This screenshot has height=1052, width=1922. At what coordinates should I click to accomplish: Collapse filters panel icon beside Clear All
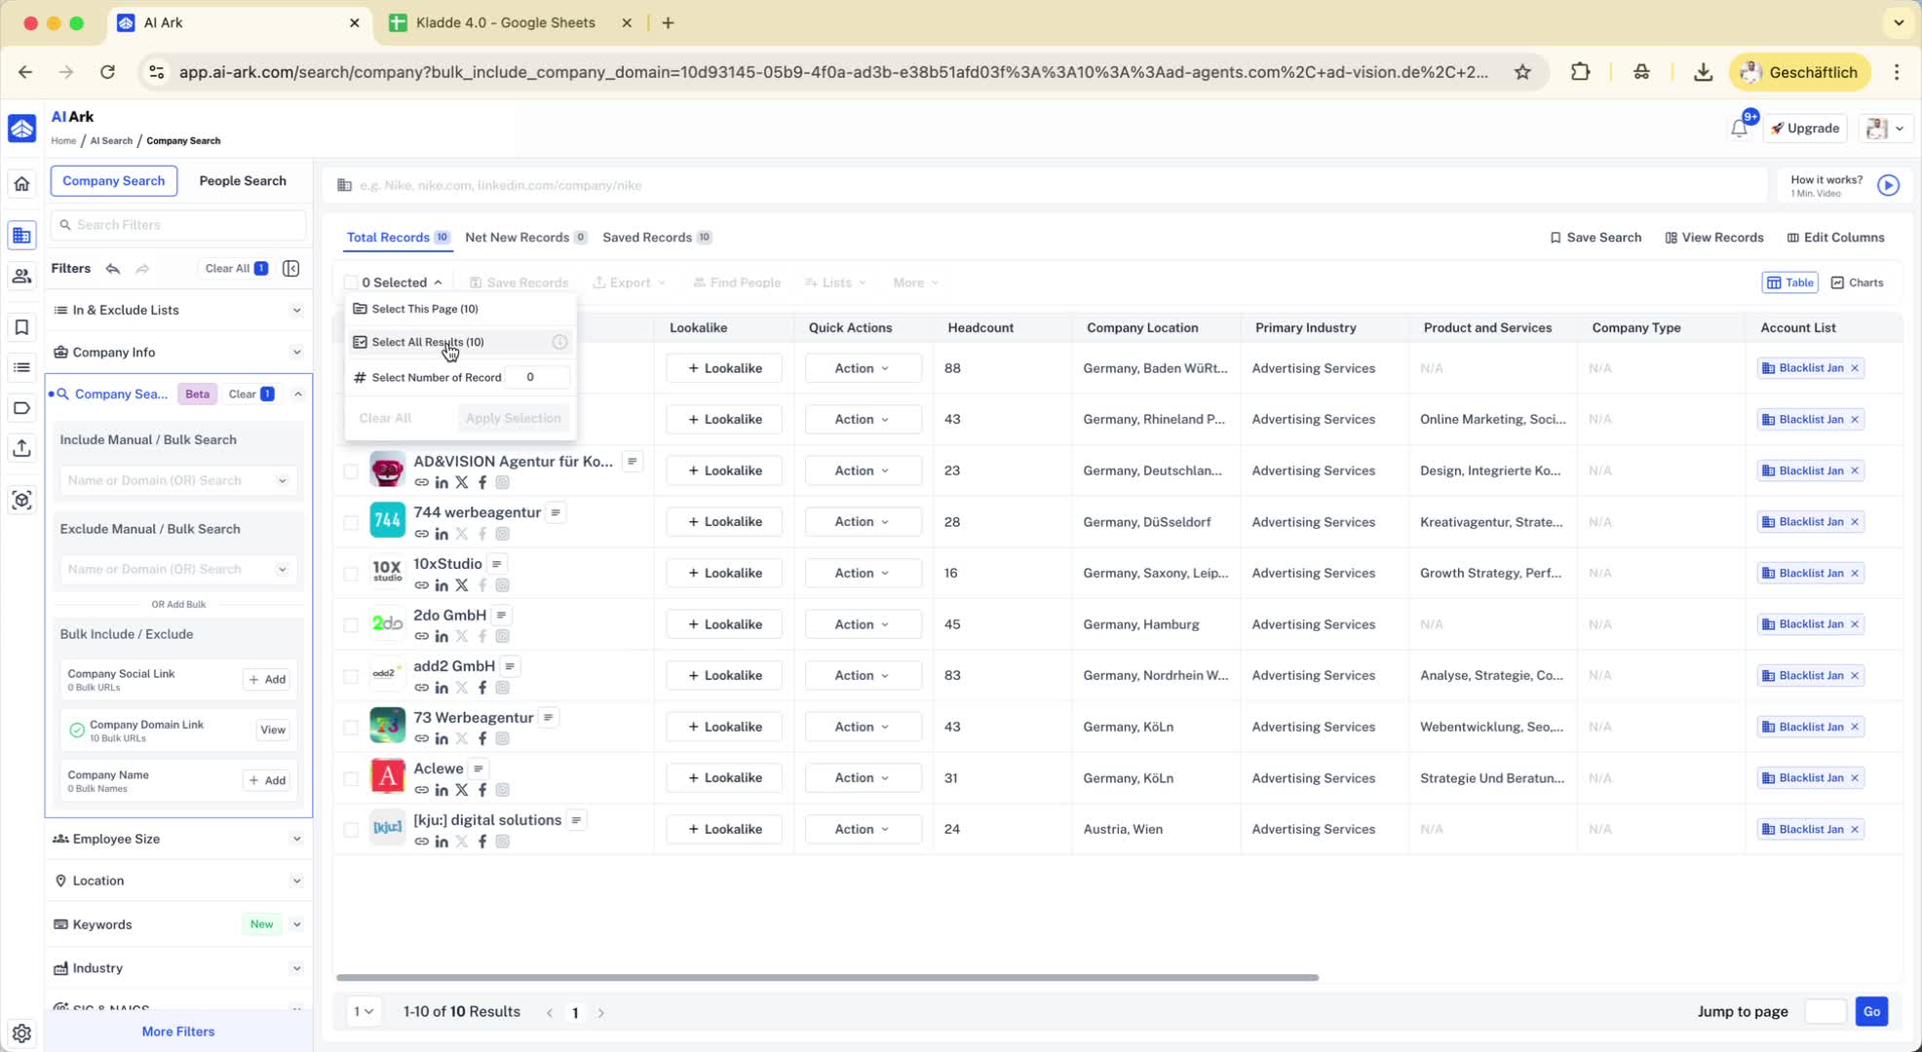[x=290, y=269]
